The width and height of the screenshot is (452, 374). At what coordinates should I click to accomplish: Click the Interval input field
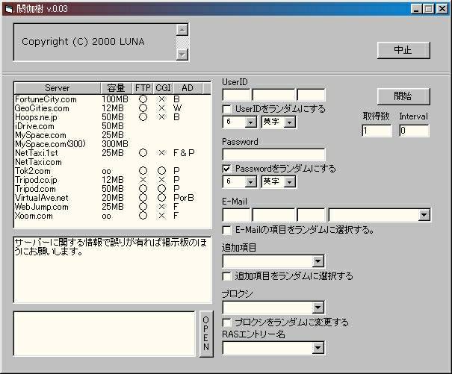(414, 131)
